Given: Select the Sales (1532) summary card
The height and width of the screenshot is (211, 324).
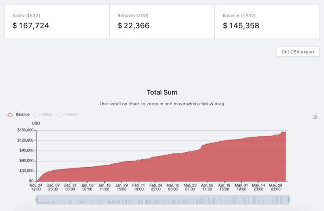Looking at the screenshot, I should tap(57, 22).
